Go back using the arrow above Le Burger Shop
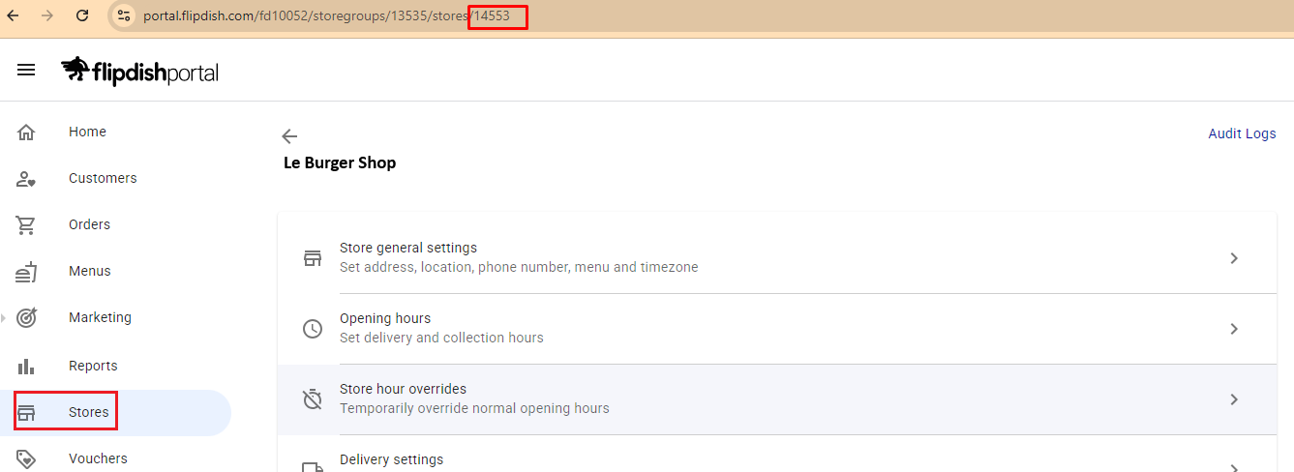 [289, 136]
